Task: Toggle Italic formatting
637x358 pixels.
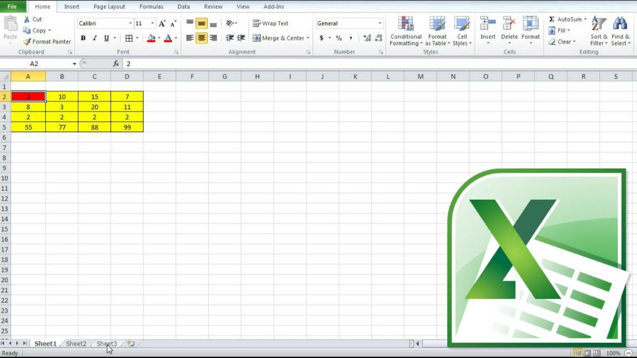Action: 95,38
